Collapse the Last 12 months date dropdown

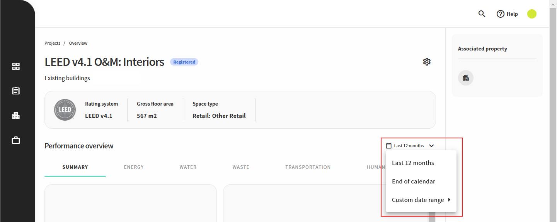tap(410, 146)
